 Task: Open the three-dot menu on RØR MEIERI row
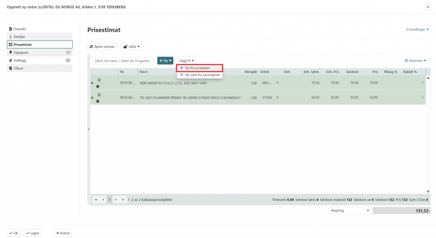coord(422,83)
